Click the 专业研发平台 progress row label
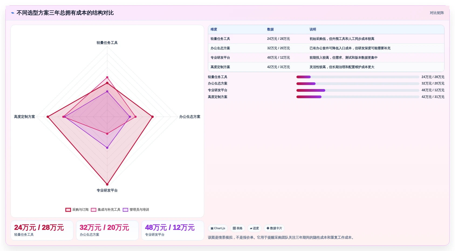Image resolution: width=455 pixels, height=251 pixels. click(218, 90)
